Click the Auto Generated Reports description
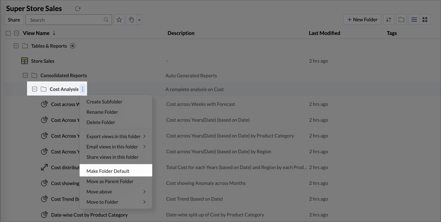This screenshot has height=222, width=441. [x=191, y=76]
